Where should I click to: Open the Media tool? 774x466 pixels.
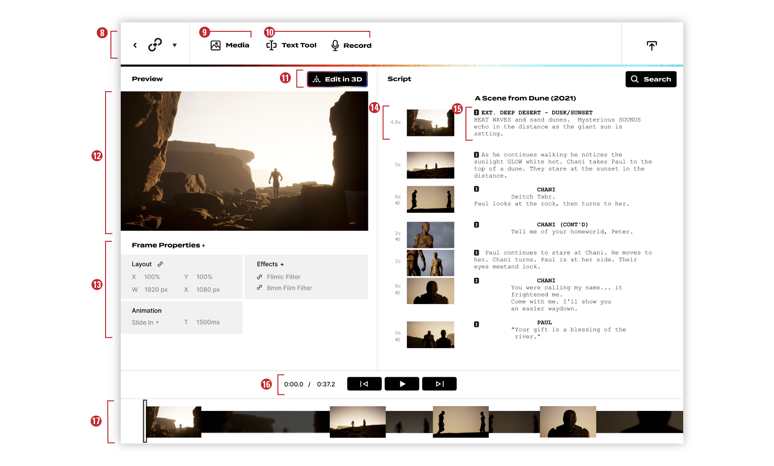(x=230, y=45)
